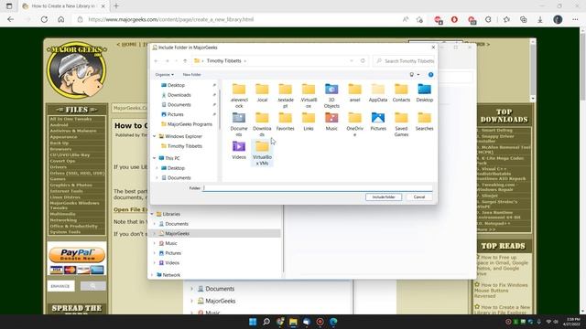Click New folder in dialog toolbar
This screenshot has width=586, height=329.
coord(191,75)
